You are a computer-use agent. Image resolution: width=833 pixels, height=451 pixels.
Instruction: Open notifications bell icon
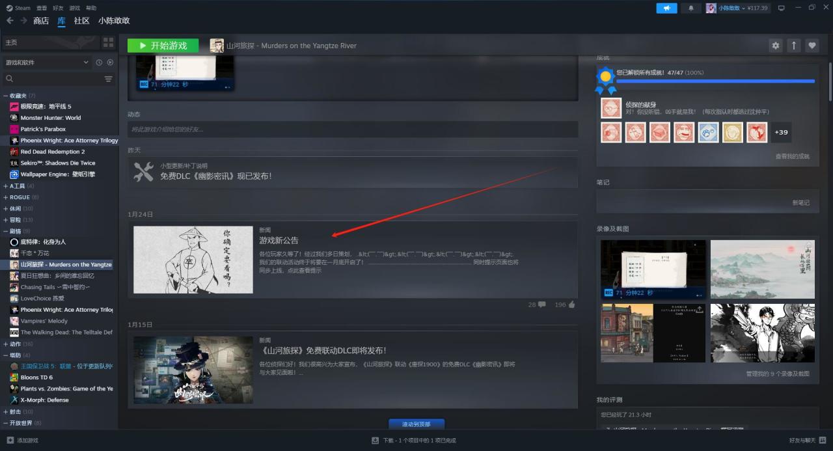coord(690,8)
